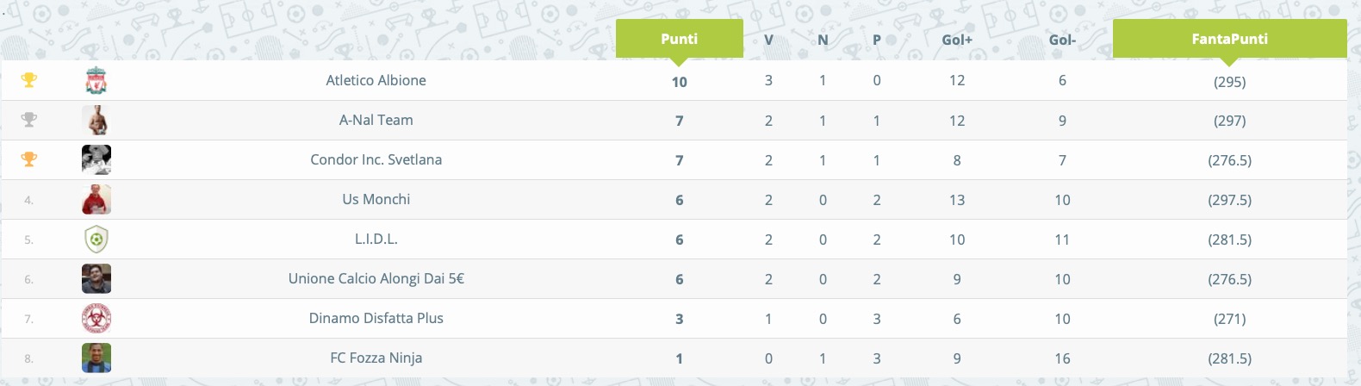Open the Atletico Albione team name

pos(376,80)
